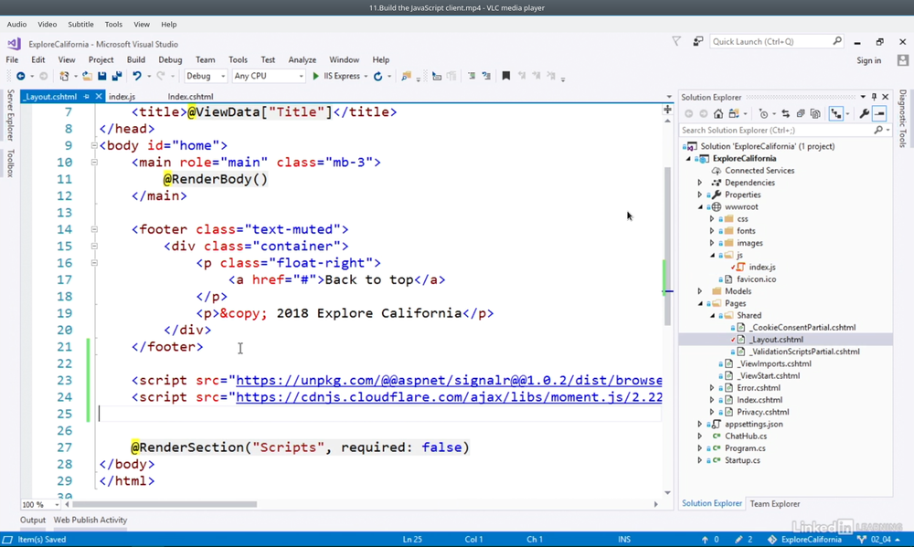Click the Save All toolbar icon

point(117,77)
